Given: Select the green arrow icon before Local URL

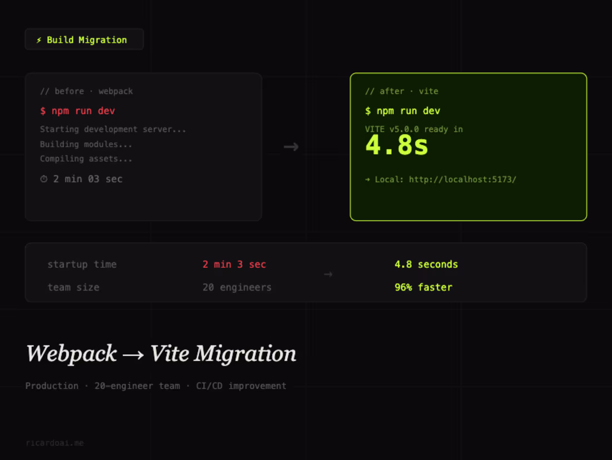Looking at the screenshot, I should click(x=369, y=179).
